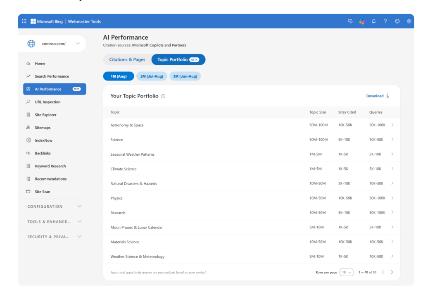Viewport: 423px width, 299px height.
Task: Click the Keyword Research icon
Action: pyautogui.click(x=29, y=166)
